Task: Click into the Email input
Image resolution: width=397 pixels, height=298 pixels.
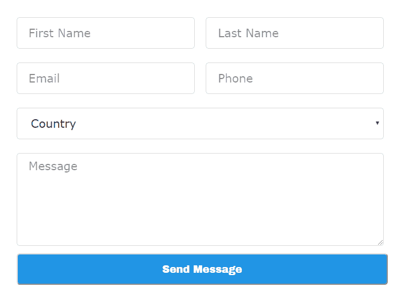Action: (x=106, y=79)
